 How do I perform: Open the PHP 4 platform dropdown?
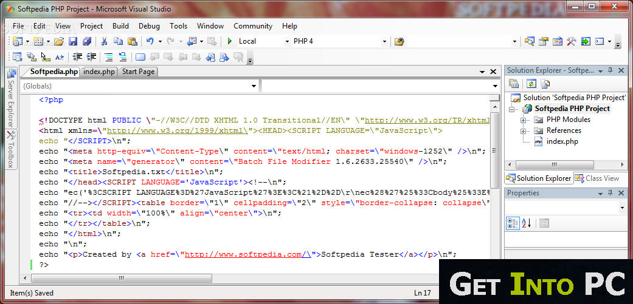tap(384, 41)
